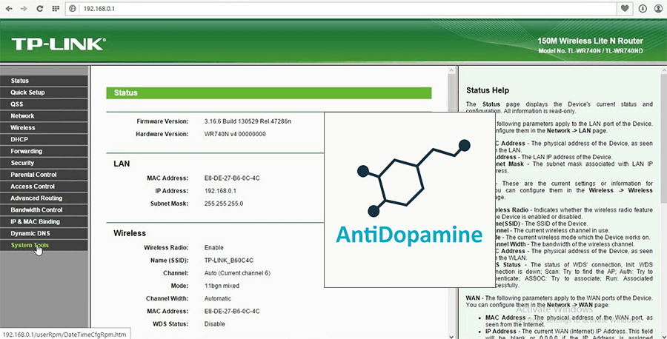Screen dimensions: 667x339
Task: Click the status page scrollbar up arrow
Action: click(452, 71)
